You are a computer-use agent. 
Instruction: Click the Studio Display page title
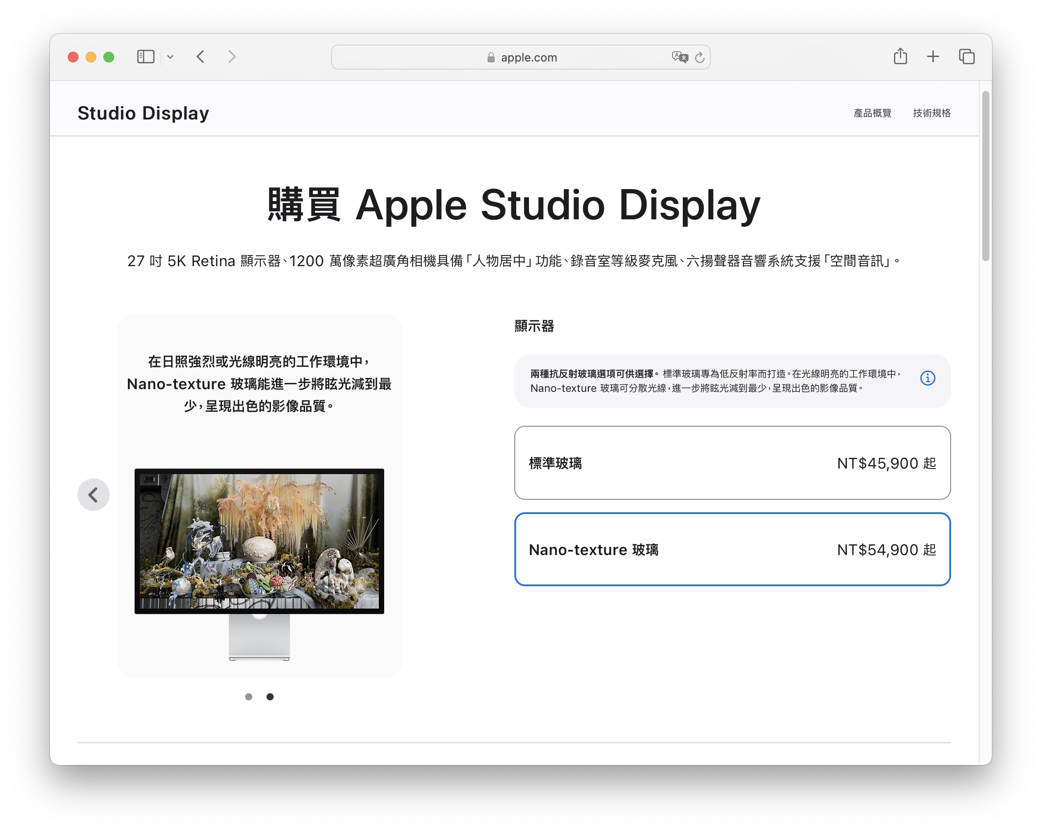click(x=143, y=113)
